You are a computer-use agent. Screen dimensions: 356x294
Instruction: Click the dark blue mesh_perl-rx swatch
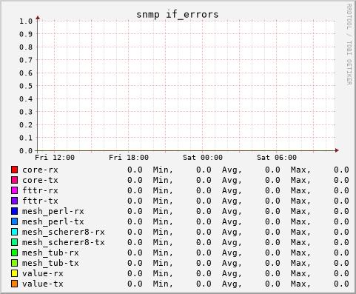(14, 211)
